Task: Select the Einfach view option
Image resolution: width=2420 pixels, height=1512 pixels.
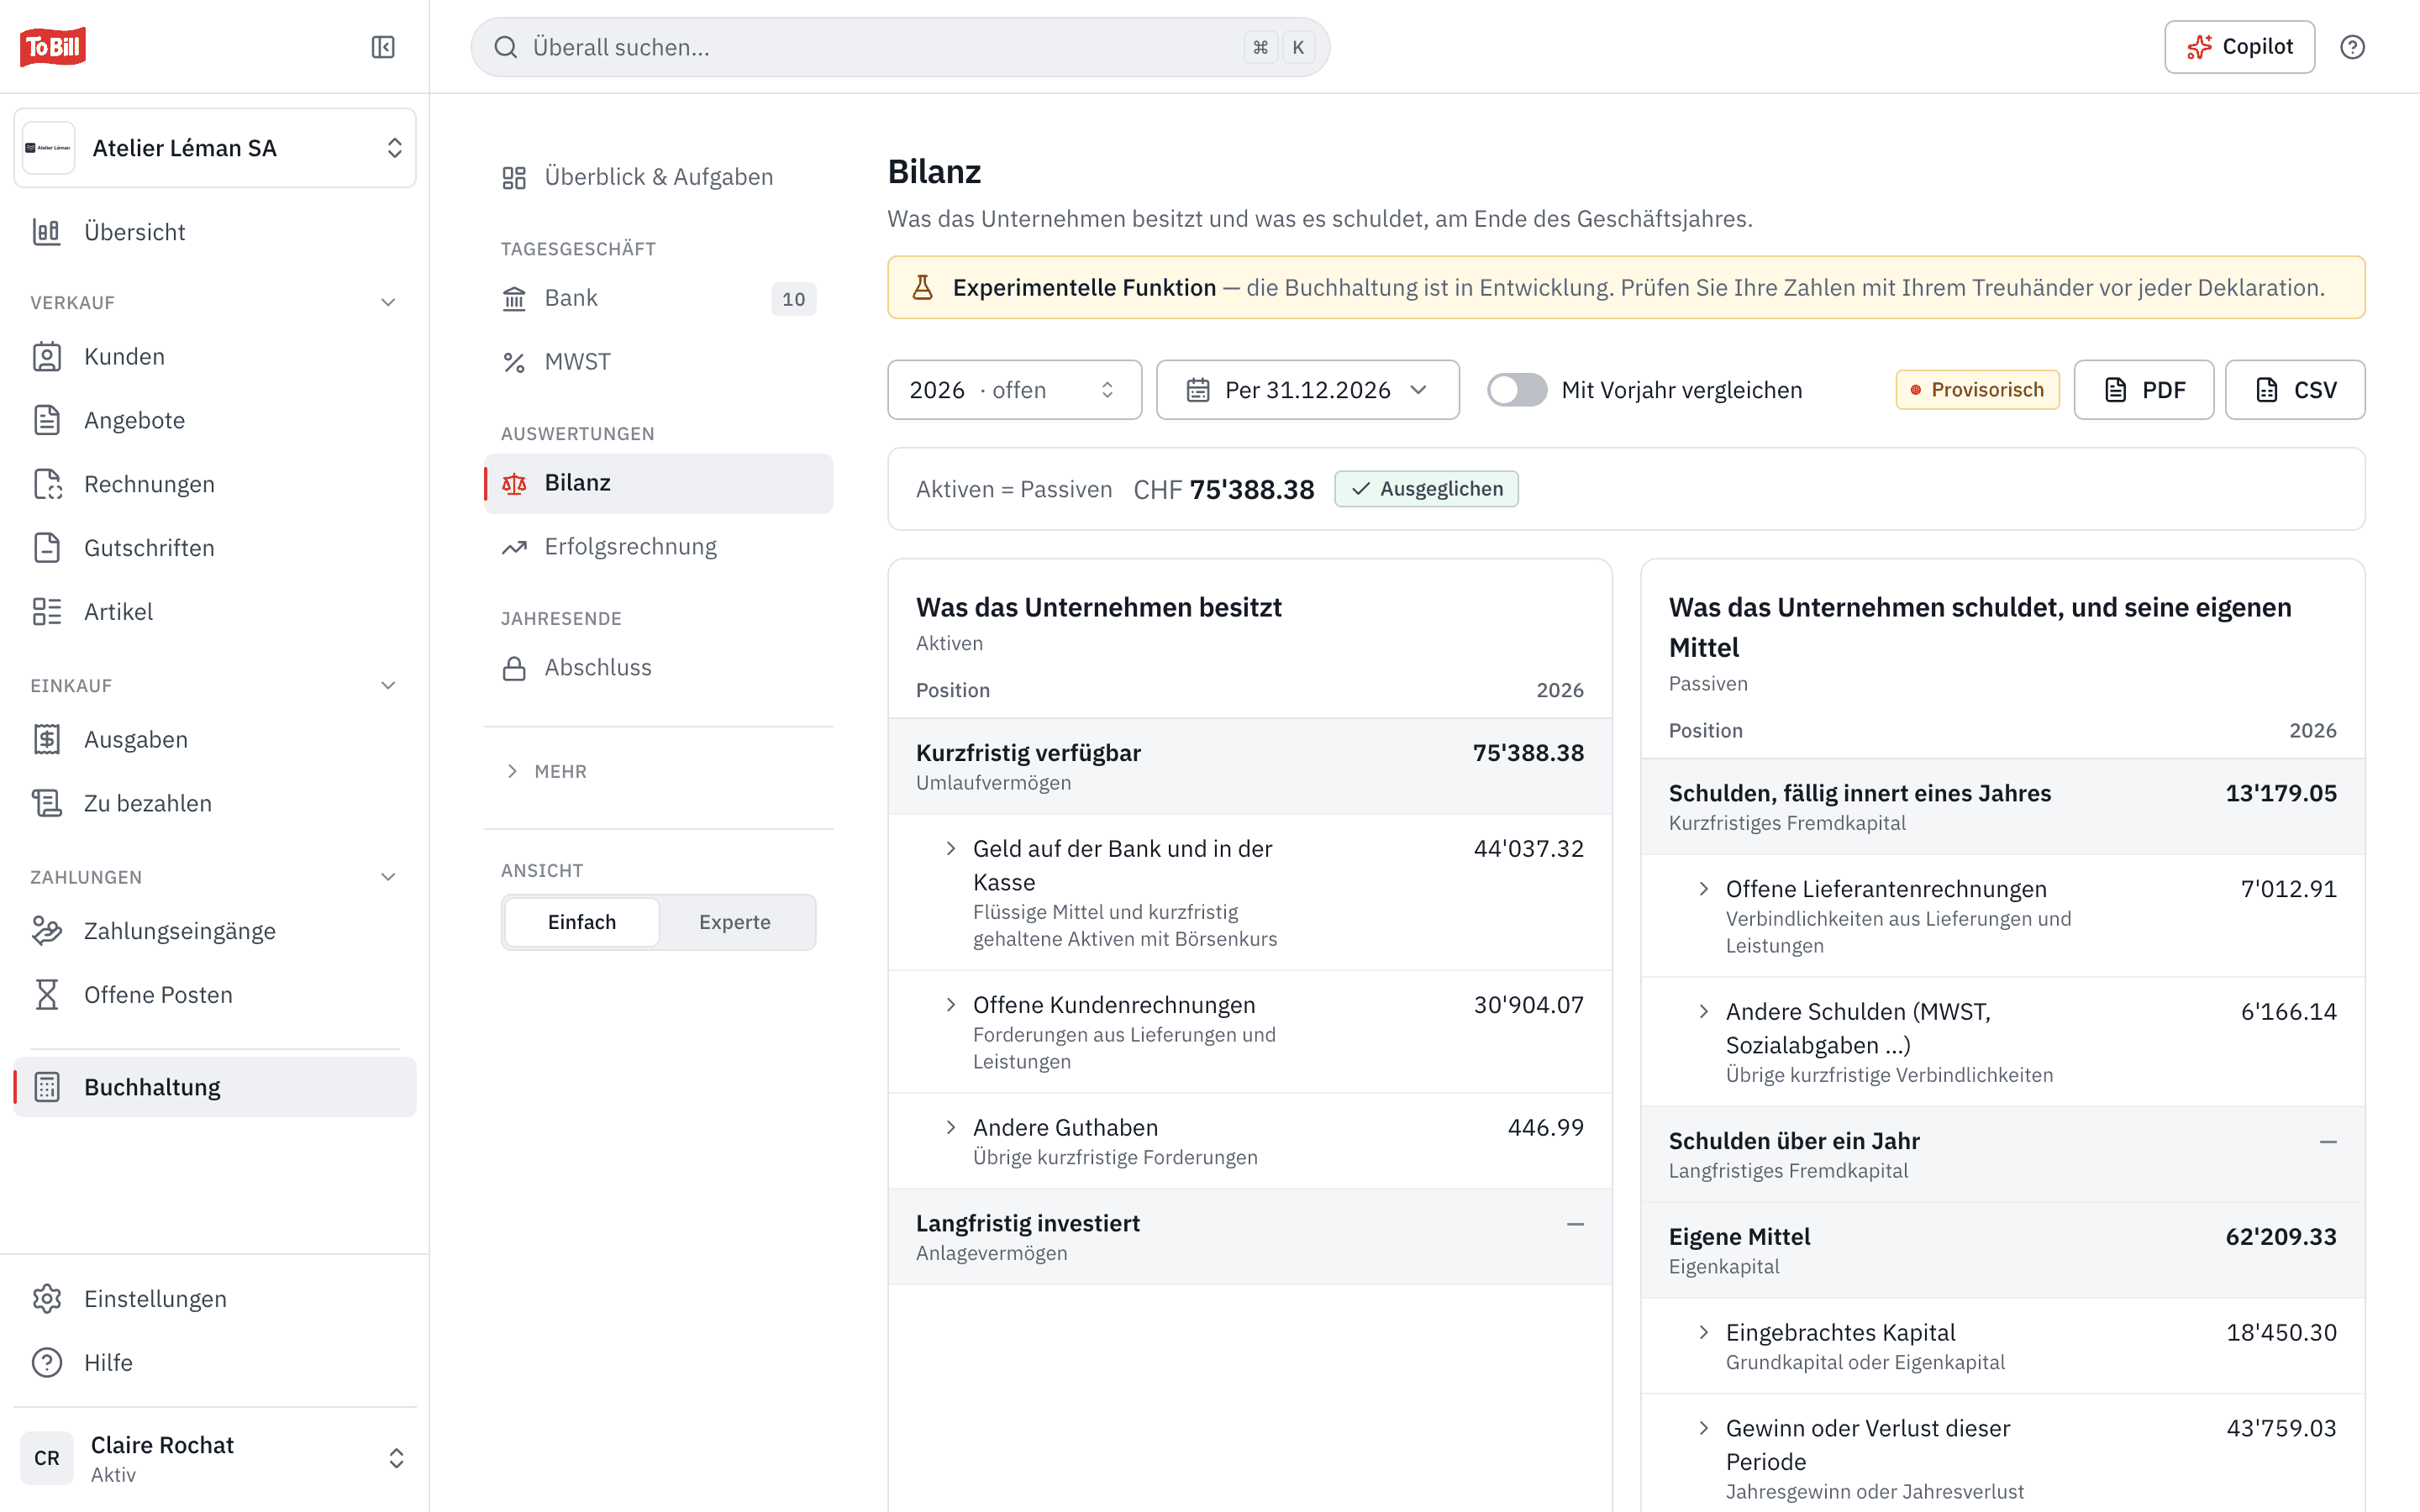Action: click(582, 922)
